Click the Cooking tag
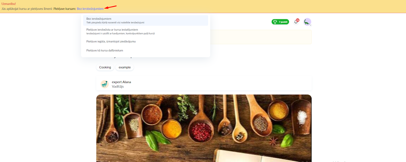The height and width of the screenshot is (162, 406). point(105,67)
